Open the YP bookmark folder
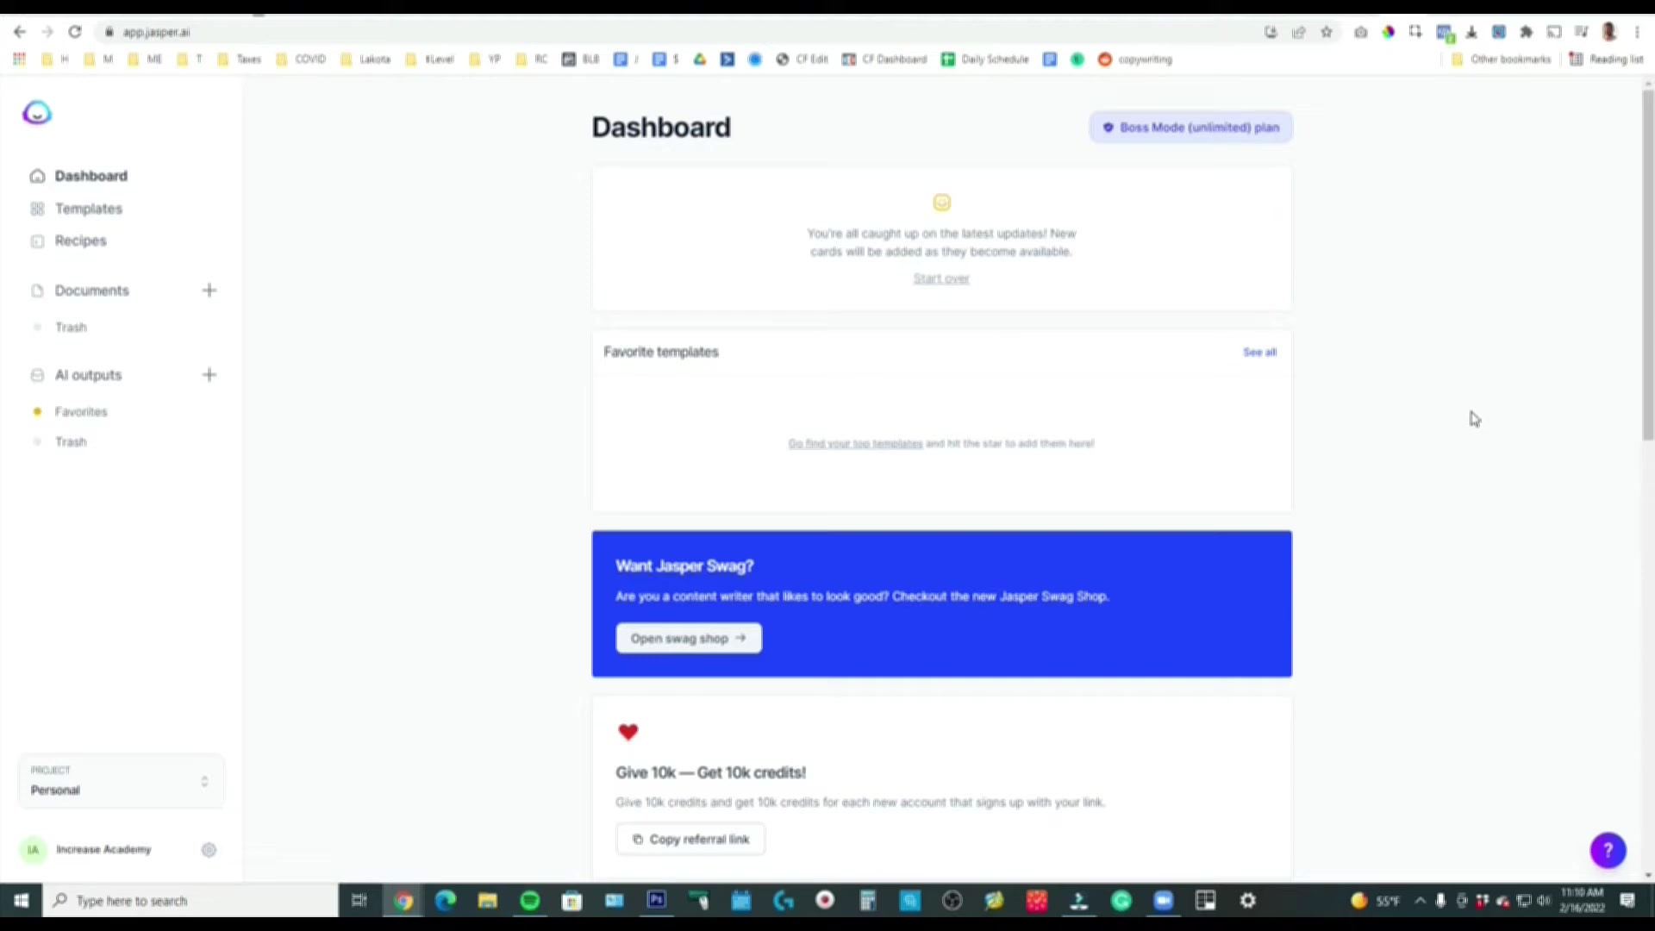The width and height of the screenshot is (1655, 931). [485, 59]
